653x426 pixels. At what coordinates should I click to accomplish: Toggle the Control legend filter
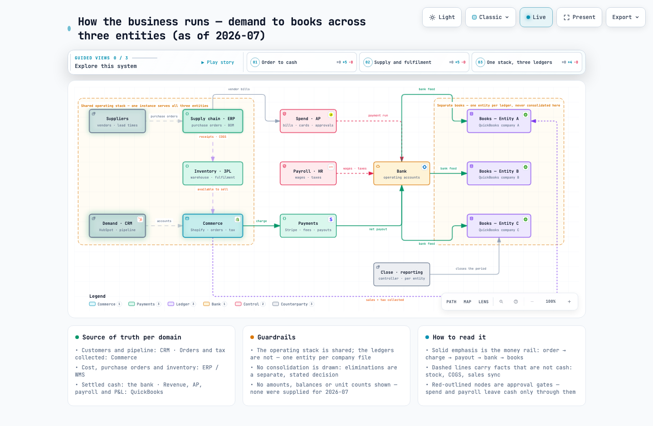250,304
